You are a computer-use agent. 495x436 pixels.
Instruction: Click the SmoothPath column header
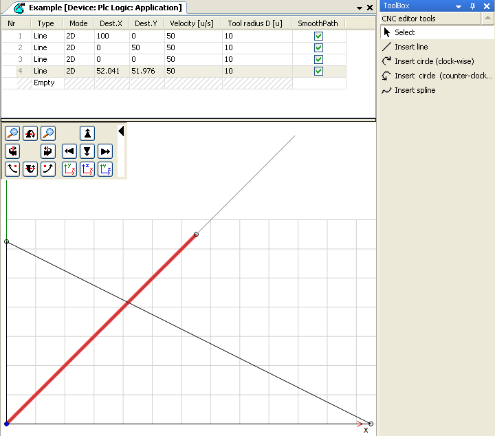coord(318,23)
